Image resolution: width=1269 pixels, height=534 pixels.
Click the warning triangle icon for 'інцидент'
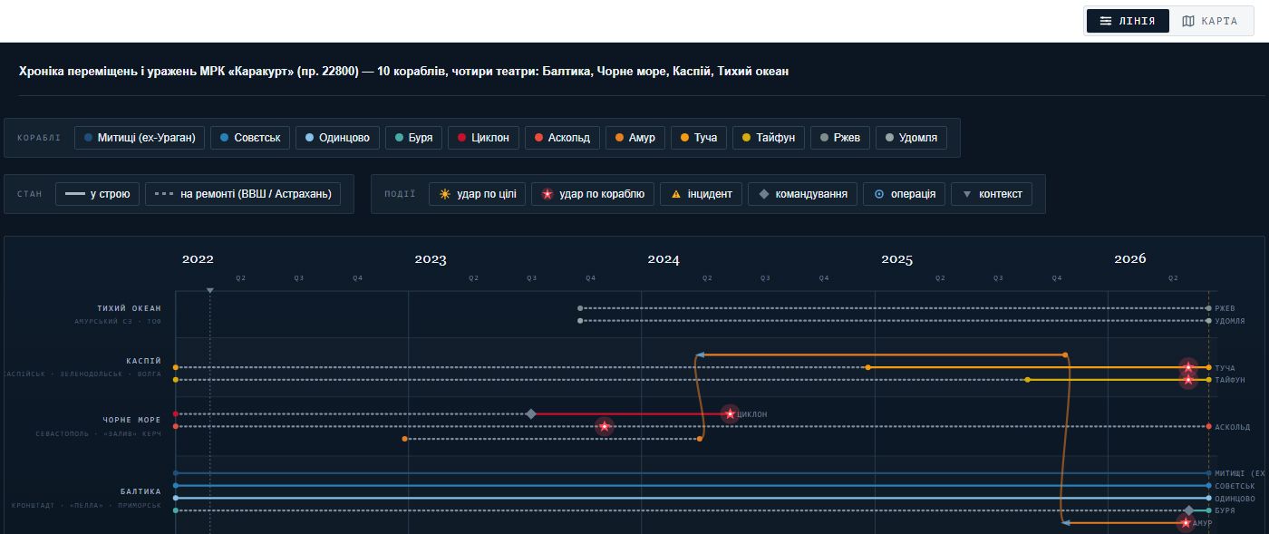click(675, 194)
